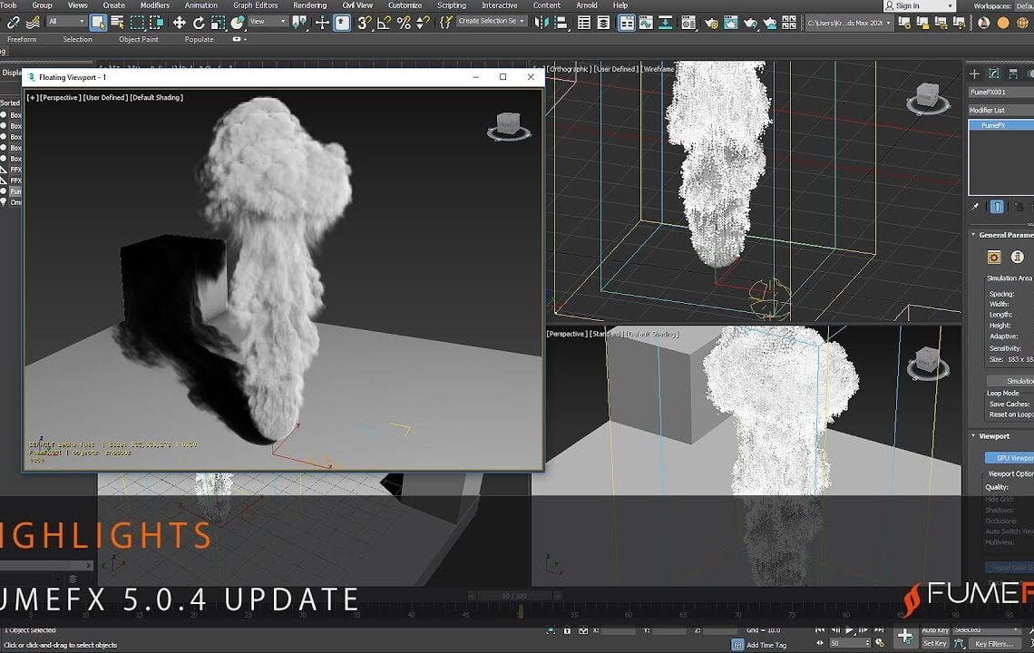Viewport: 1034px width, 653px height.
Task: Click the Key Filters button
Action: pyautogui.click(x=994, y=644)
